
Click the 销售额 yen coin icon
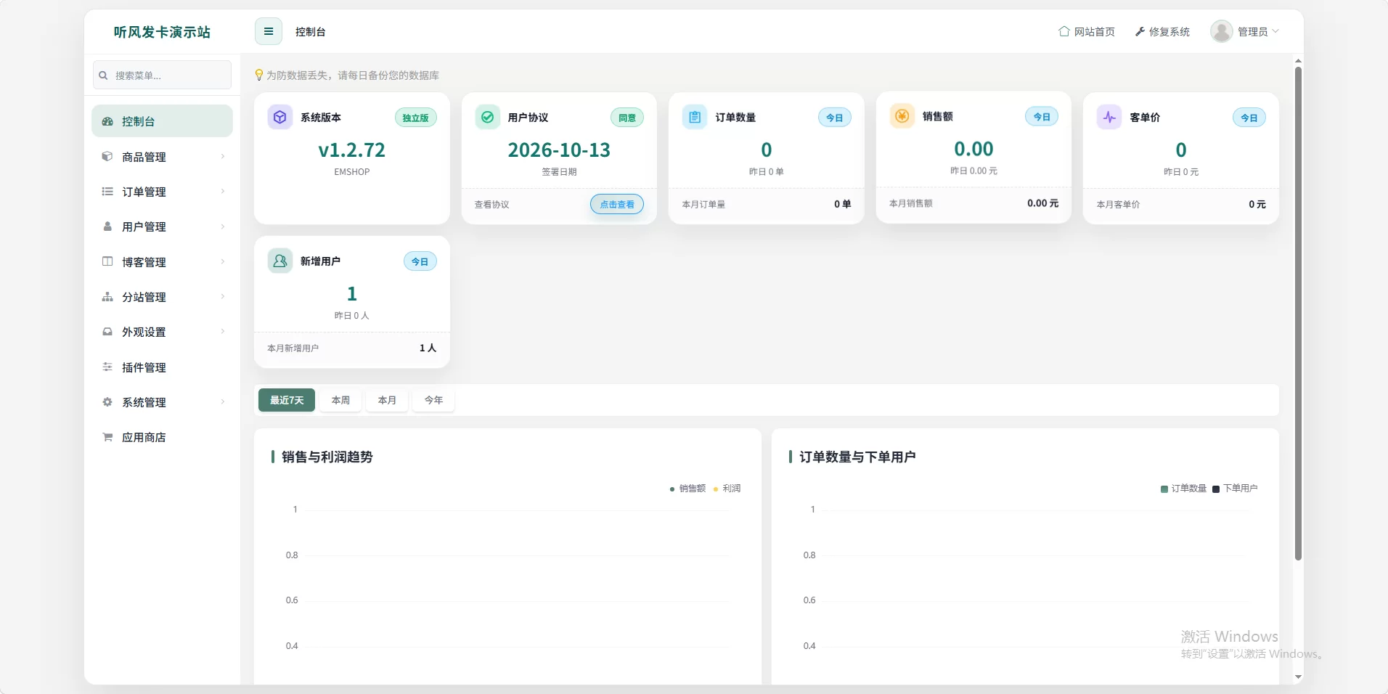tap(902, 116)
